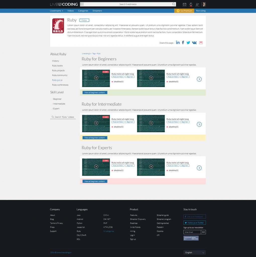Check notifications via the bell icon

pos(191,4)
